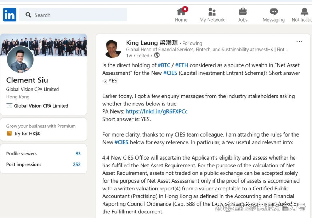This screenshot has height=218, width=312.
Task: Select the Home navigation label
Action: click(x=181, y=20)
